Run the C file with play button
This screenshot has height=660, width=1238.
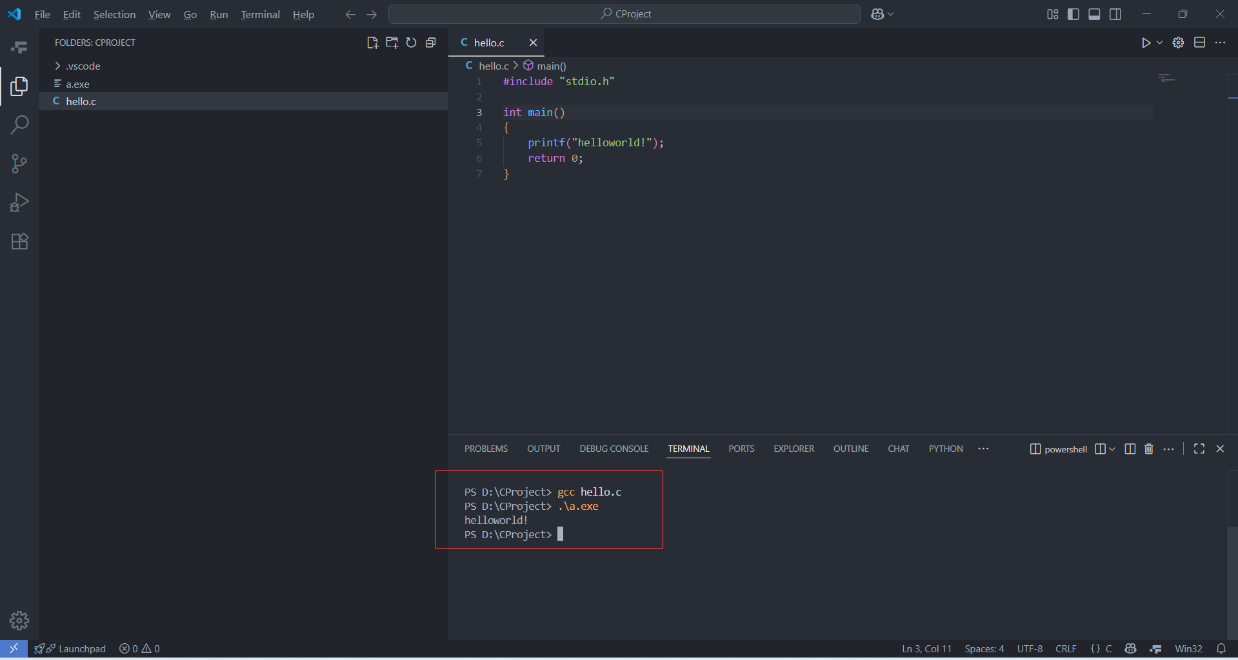[x=1146, y=43]
